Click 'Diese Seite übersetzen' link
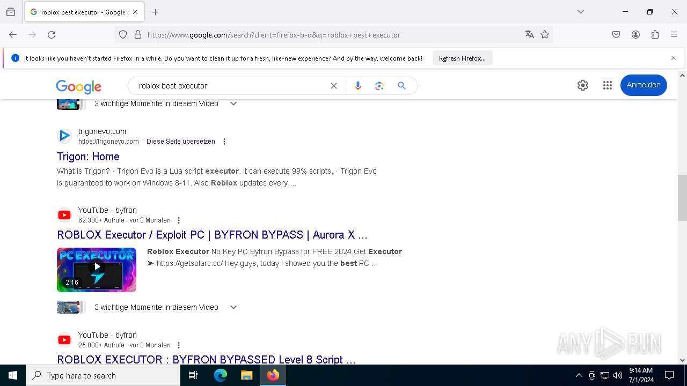687x386 pixels. (x=181, y=142)
